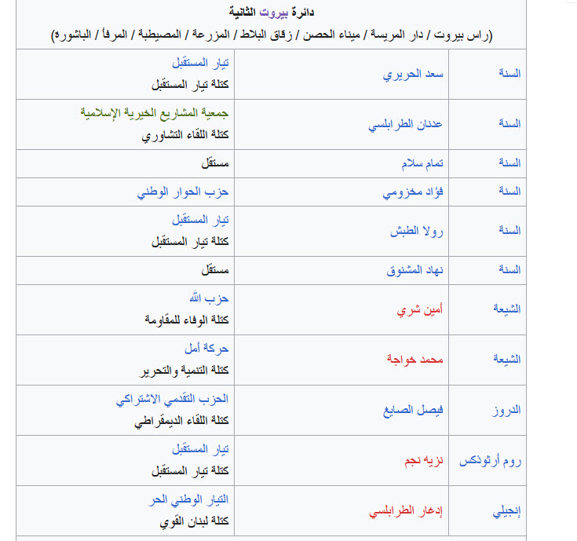Image resolution: width=577 pixels, height=541 pixels.
Task: Open the التيار الوطني الحر link
Action: [188, 500]
